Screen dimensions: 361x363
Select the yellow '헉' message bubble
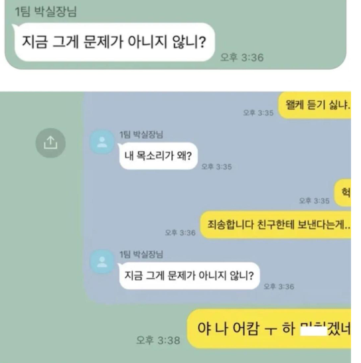pos(342,192)
